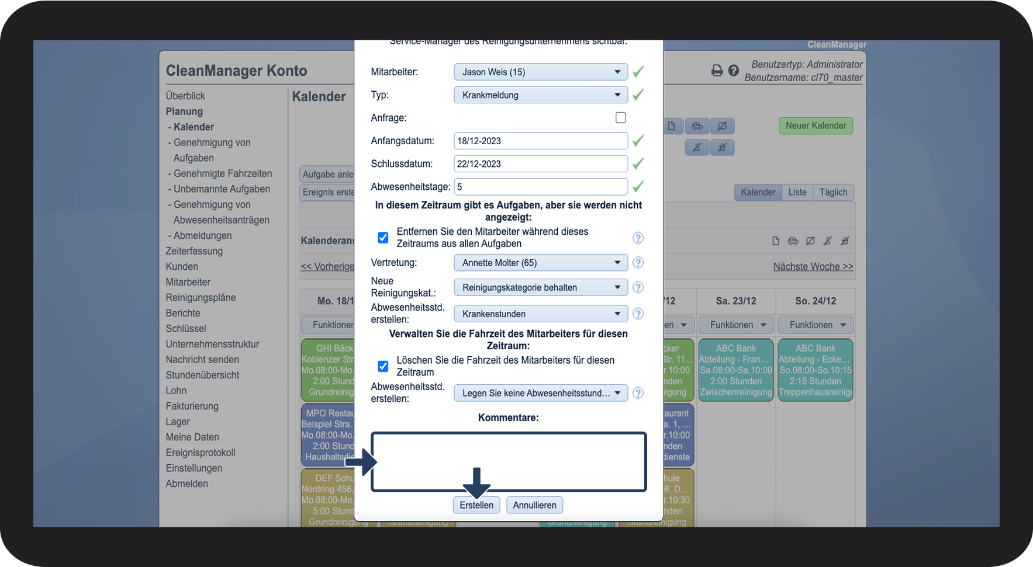
Task: Open the help icon next to Vertretung
Action: pos(638,263)
